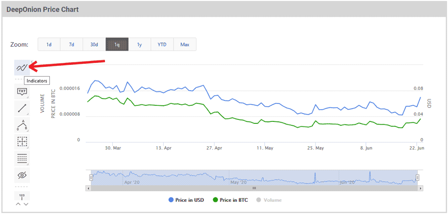448x214 pixels.
Task: Click the 11. May axis date
Action: [x=265, y=148]
